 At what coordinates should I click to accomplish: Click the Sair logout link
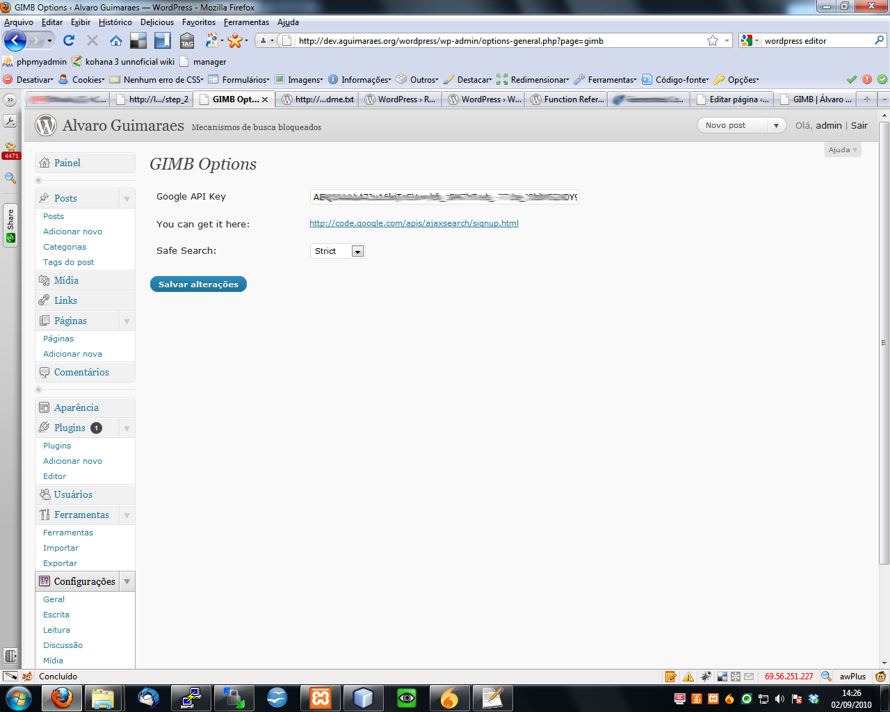click(859, 125)
